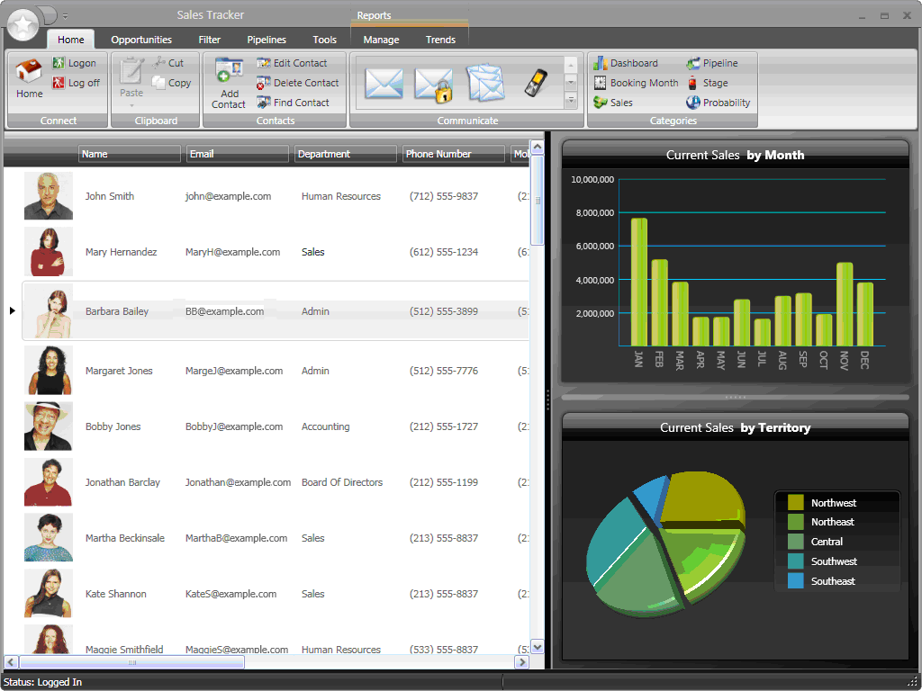
Task: Click Log off in Connect group
Action: pyautogui.click(x=76, y=83)
